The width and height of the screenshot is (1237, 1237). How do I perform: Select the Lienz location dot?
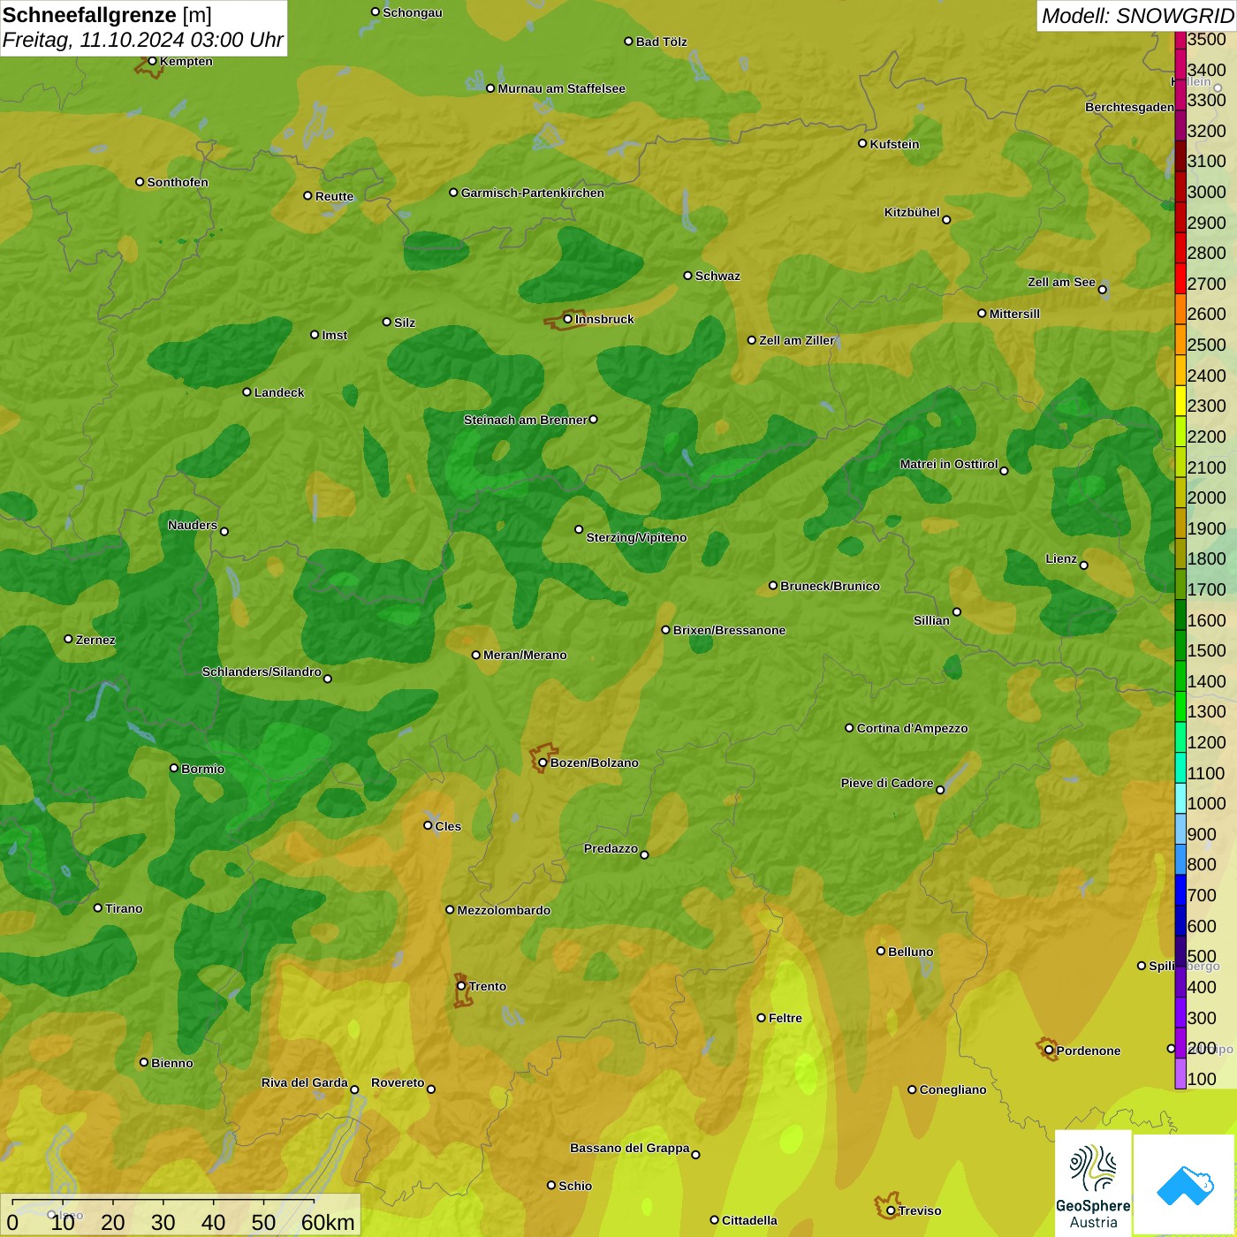click(x=1084, y=565)
